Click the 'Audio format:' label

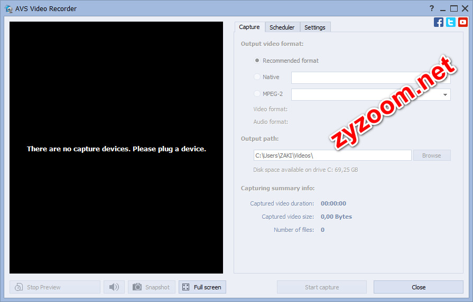271,122
